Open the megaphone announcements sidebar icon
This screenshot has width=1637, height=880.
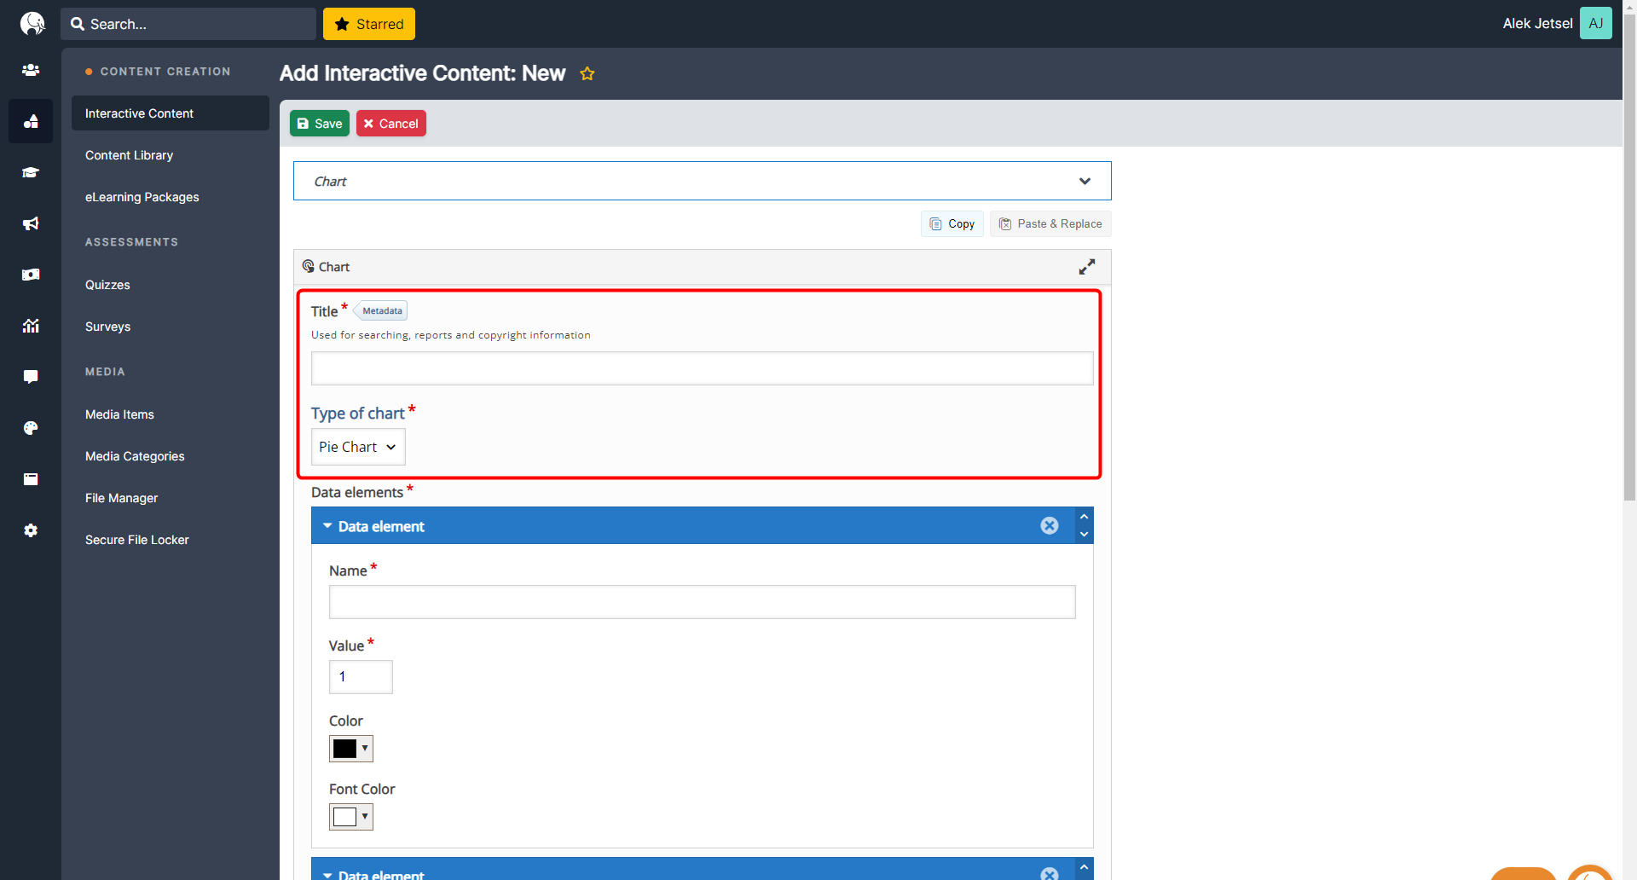pyautogui.click(x=31, y=223)
